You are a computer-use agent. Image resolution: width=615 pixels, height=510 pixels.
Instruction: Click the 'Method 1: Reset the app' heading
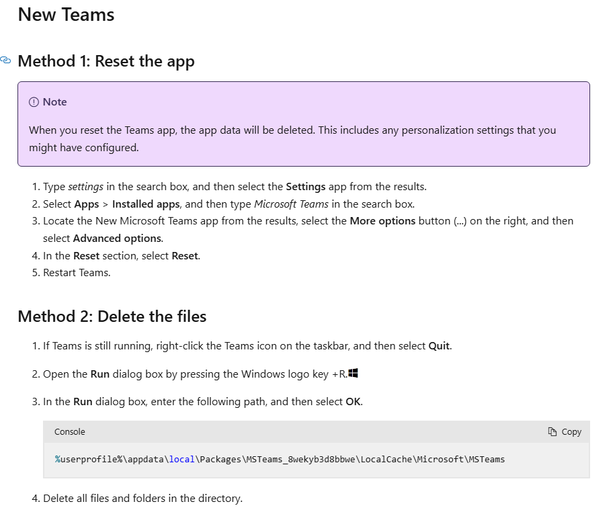[x=106, y=61]
